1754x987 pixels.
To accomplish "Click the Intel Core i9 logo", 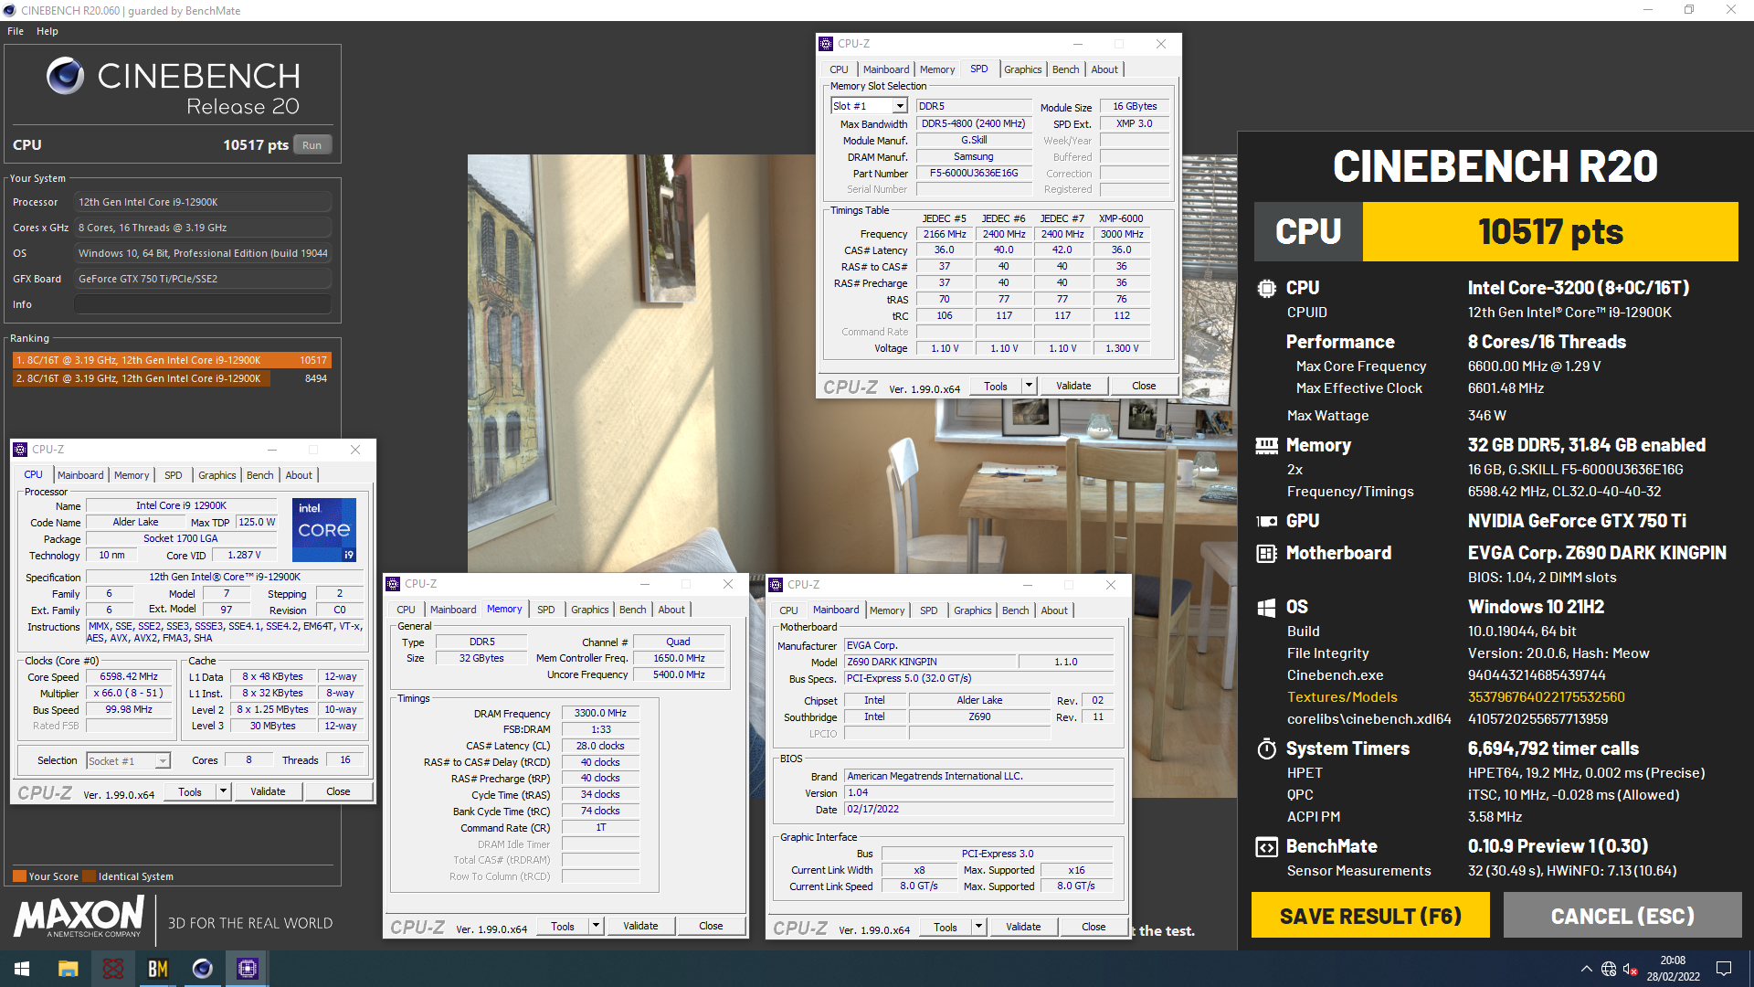I will click(324, 529).
